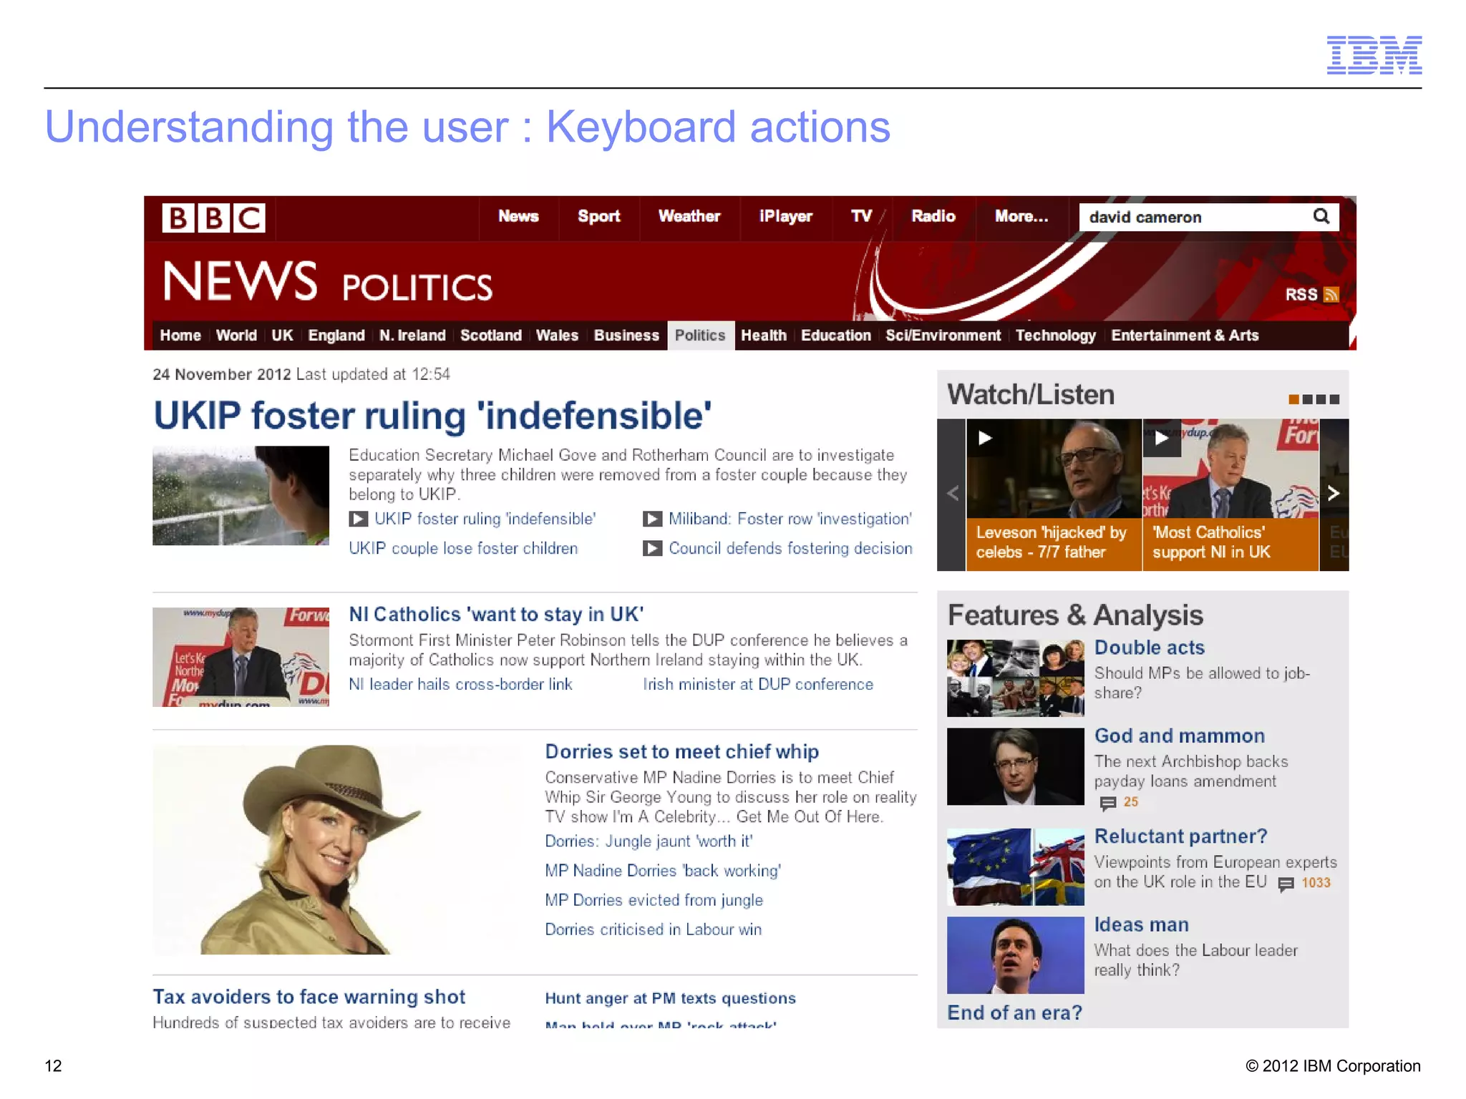Screen dimensions: 1466x1099
Task: Click the Double acts collage thumbnail
Action: tap(1015, 678)
